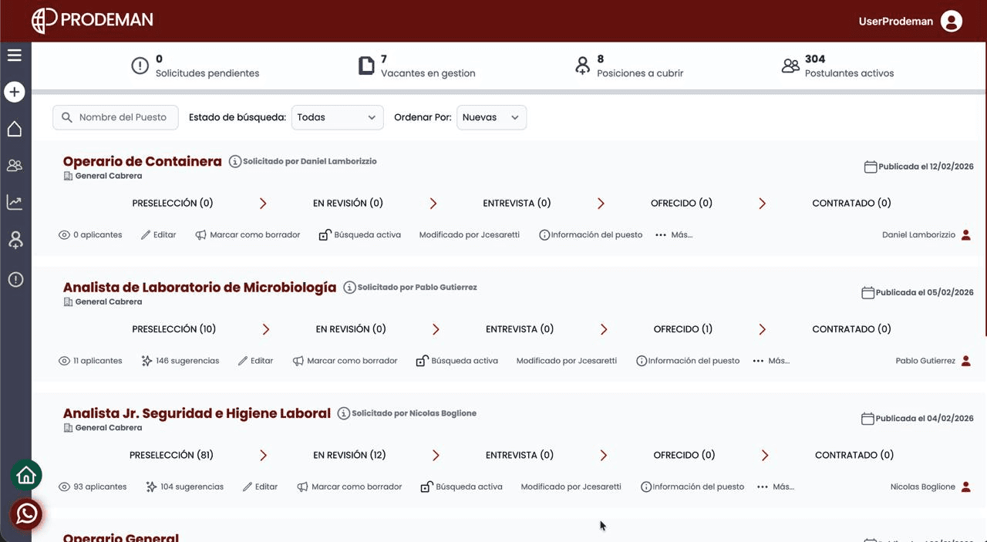
Task: Click info icon beside Operario de Containera title
Action: (x=235, y=161)
